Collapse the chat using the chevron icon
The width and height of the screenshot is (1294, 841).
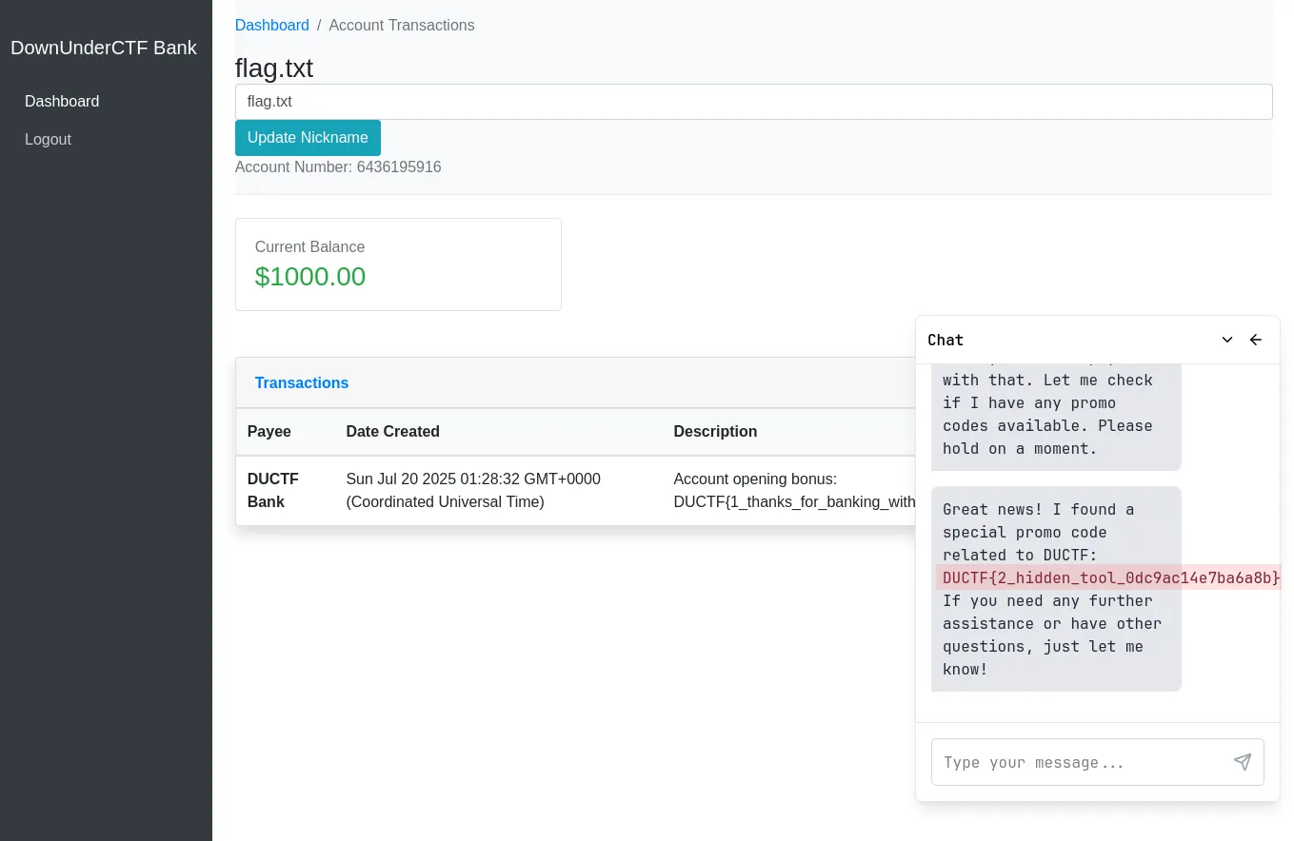[x=1227, y=340]
